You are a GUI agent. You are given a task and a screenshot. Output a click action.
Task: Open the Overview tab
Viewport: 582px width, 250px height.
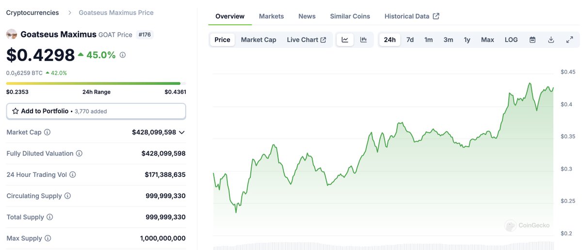(230, 16)
